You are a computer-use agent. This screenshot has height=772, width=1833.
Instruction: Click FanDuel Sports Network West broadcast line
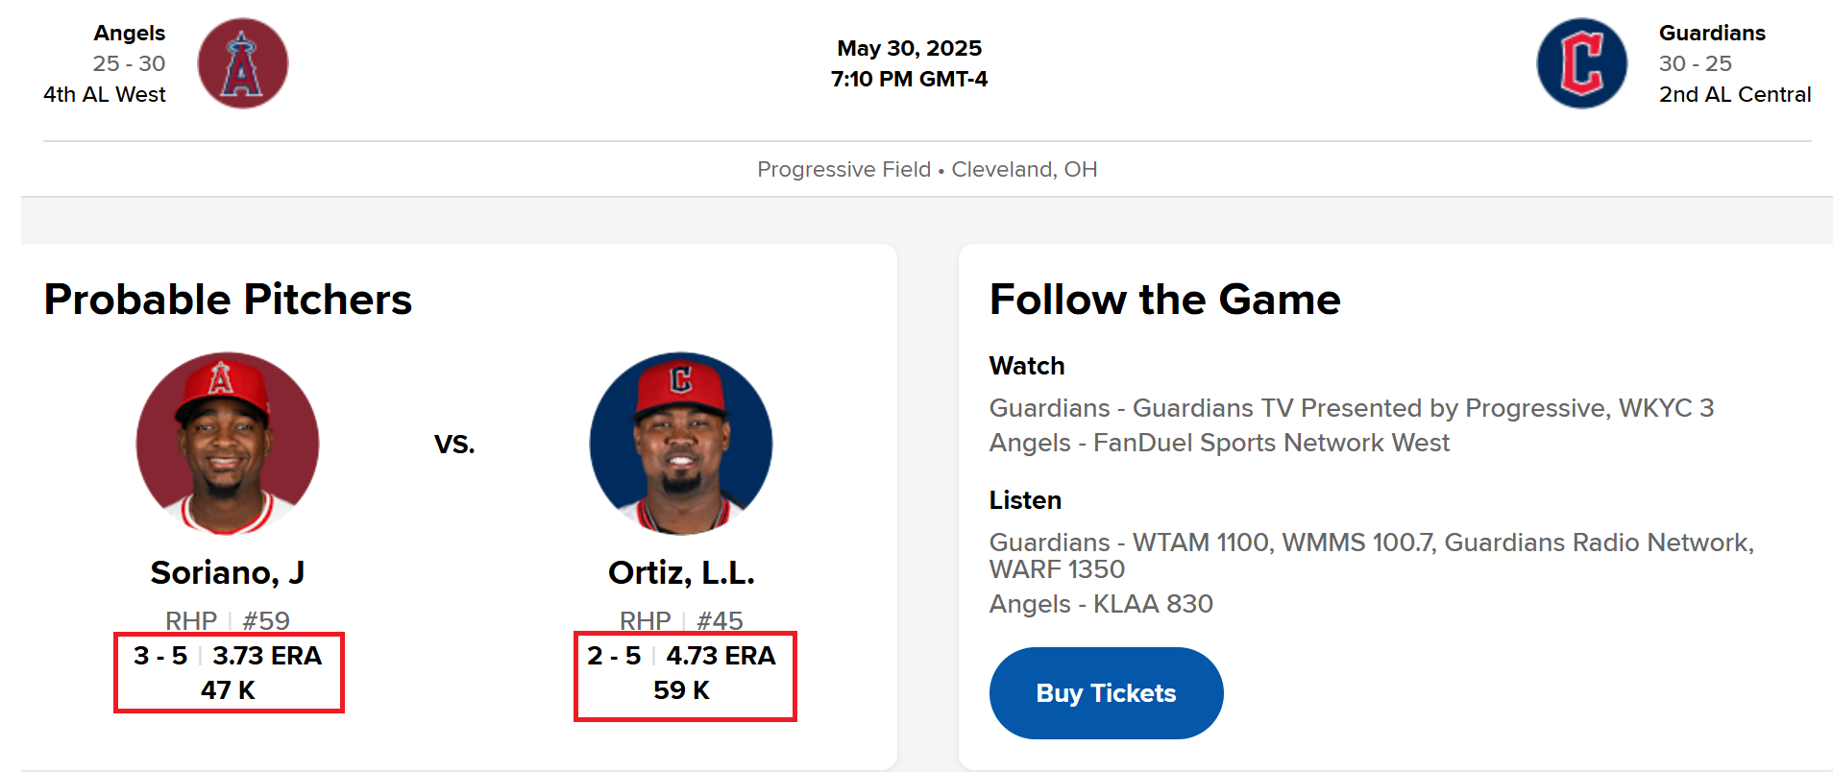coord(1219,443)
